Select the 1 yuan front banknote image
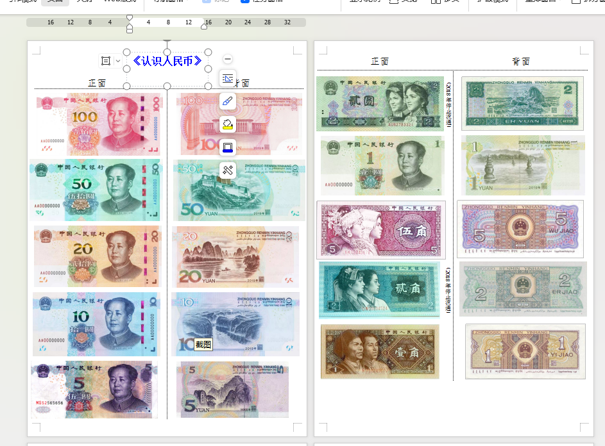 pos(382,165)
